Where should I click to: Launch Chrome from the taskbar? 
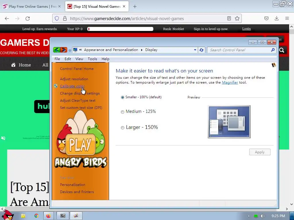click(x=36, y=216)
